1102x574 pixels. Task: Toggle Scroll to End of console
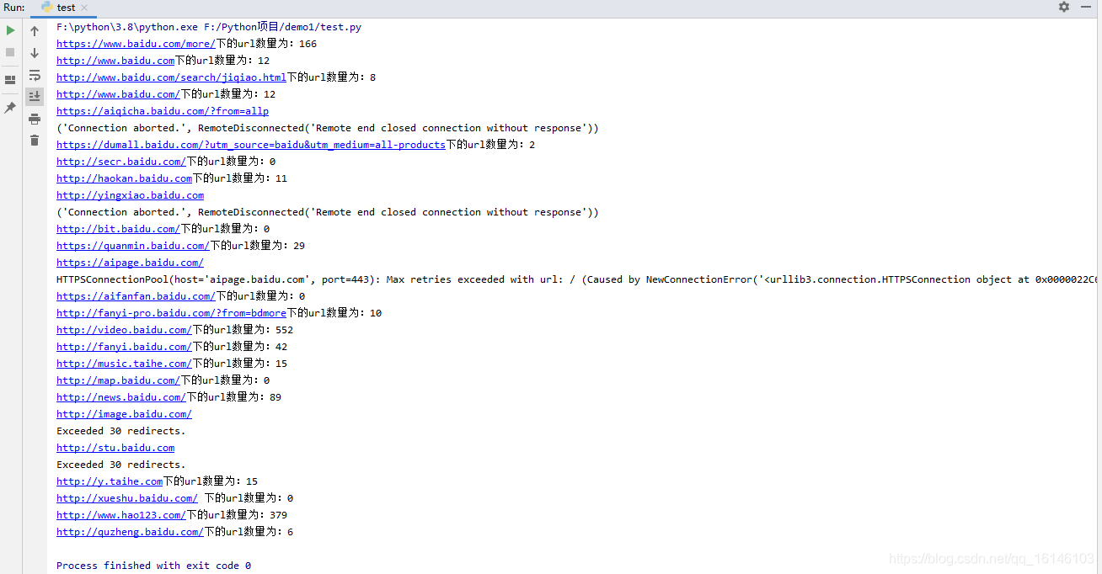35,97
